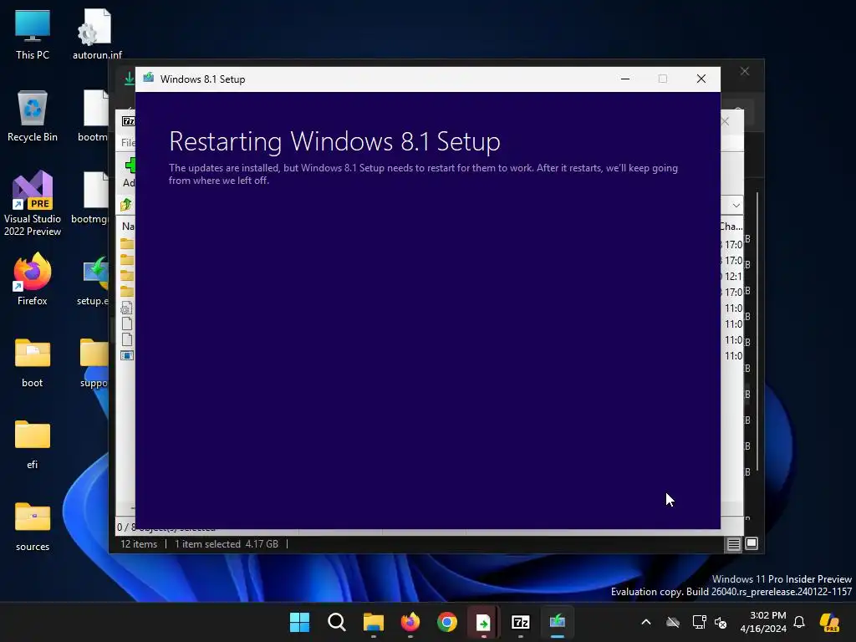856x642 pixels.
Task: Select the last folder row in the 7-Zip list
Action: pyautogui.click(x=127, y=291)
